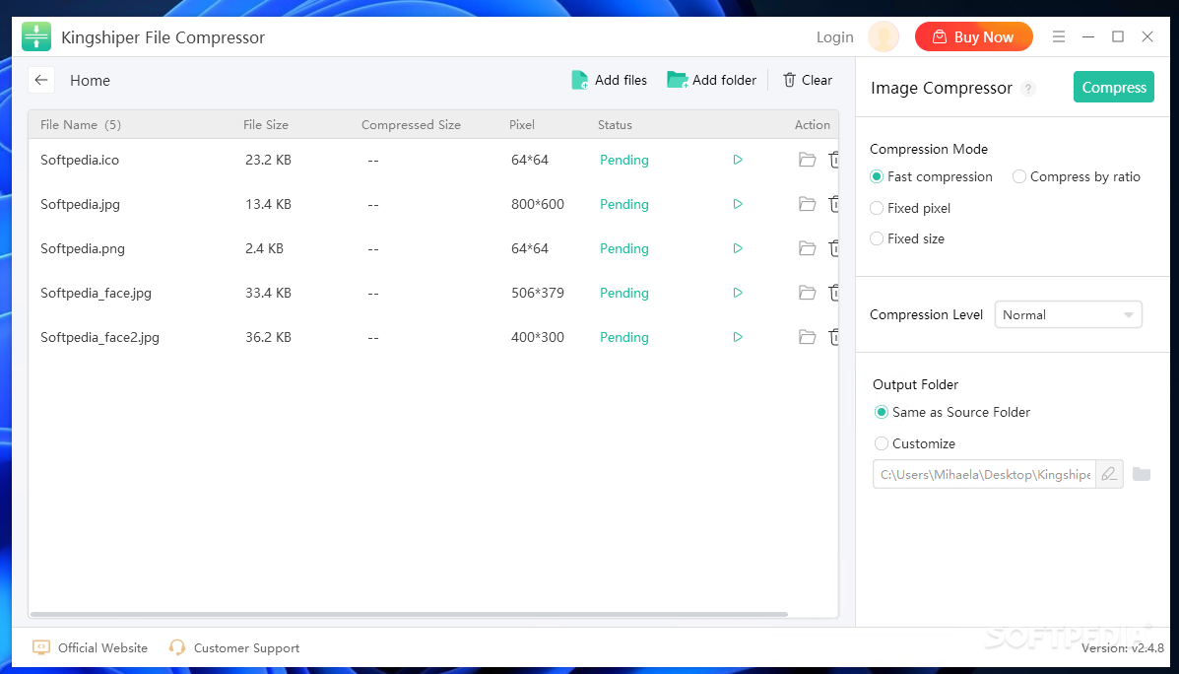
Task: Select Fixed pixel mode
Action: 910,208
